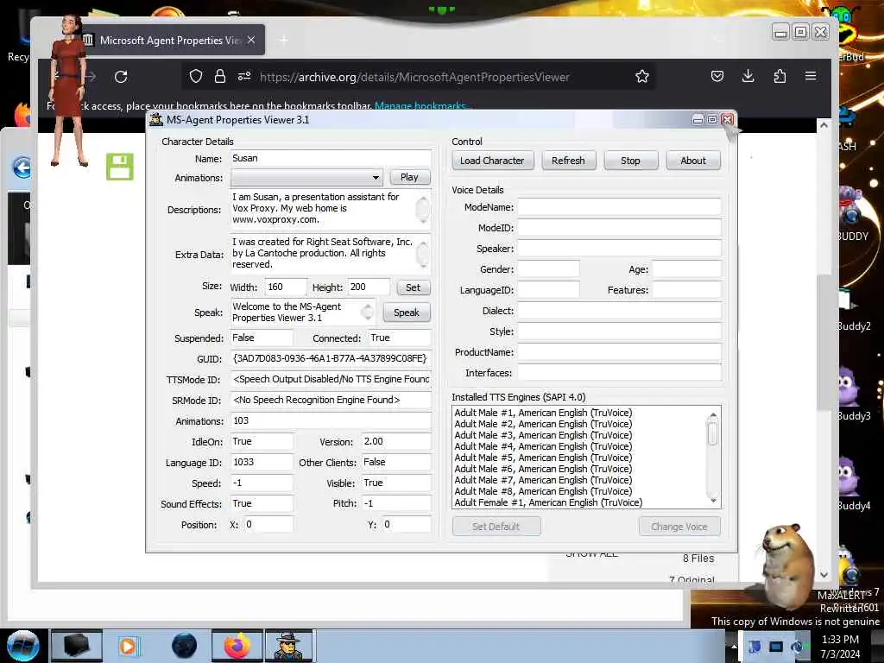The image size is (884, 663).
Task: Select Adult Male #4 TruVoice engine
Action: [543, 446]
